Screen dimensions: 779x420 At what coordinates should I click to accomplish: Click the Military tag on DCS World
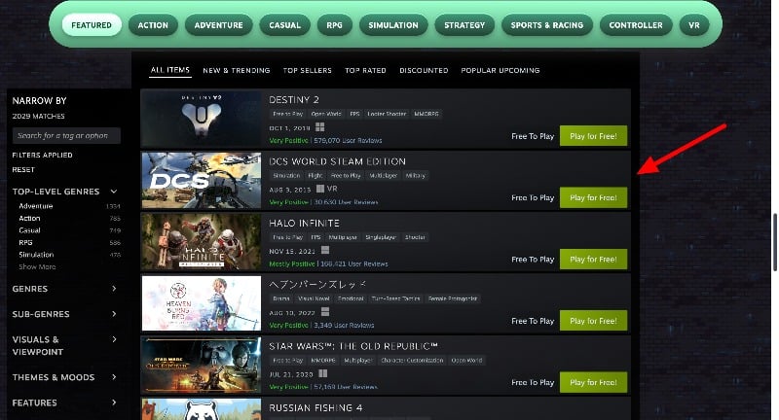pos(416,176)
